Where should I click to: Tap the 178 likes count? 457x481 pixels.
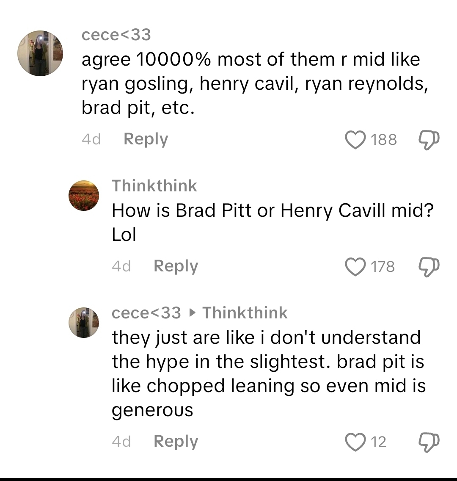click(383, 267)
